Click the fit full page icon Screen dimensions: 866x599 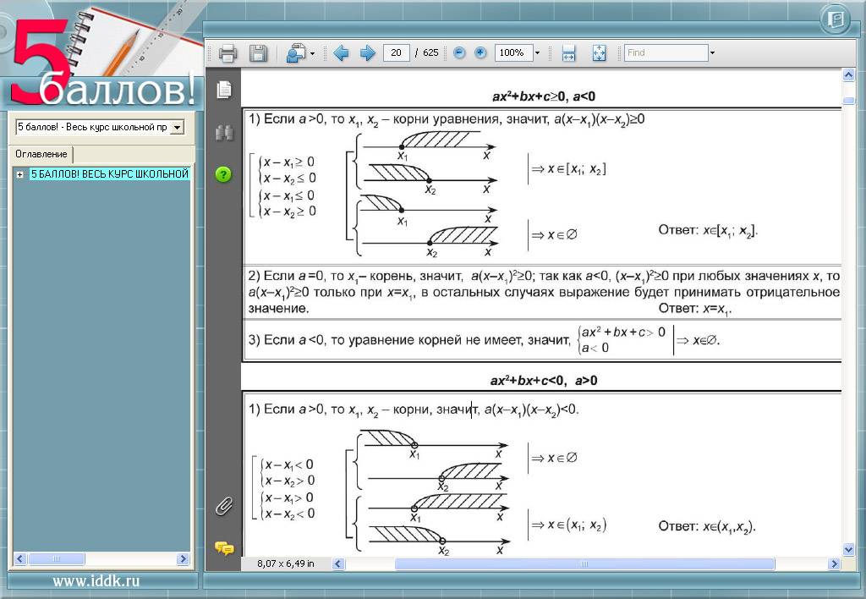coord(599,53)
